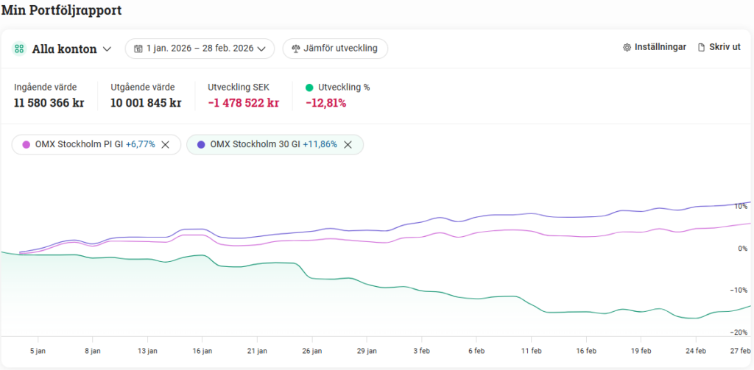Expand the Alla konton dropdown chevron

107,49
